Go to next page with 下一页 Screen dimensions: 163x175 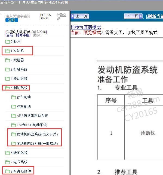[133, 16]
